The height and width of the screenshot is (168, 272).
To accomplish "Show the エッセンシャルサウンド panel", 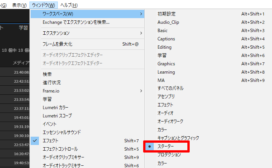I will click(62, 132).
